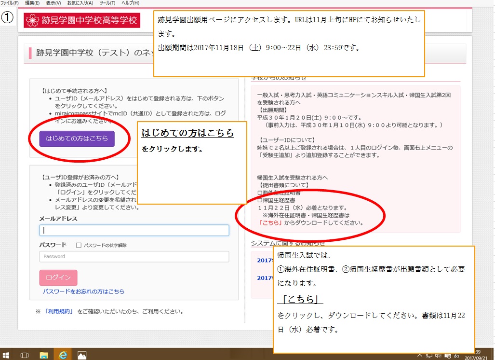Open the ファイル(F) menu
Image resolution: width=495 pixels, height=360 pixels.
(x=10, y=3)
